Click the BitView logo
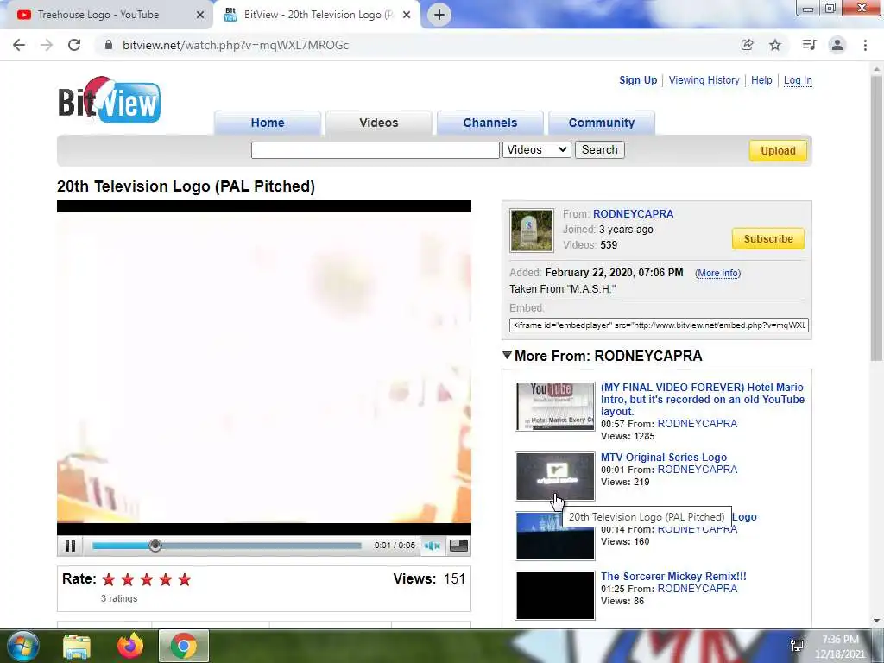Viewport: 884px width, 663px height. [110, 100]
